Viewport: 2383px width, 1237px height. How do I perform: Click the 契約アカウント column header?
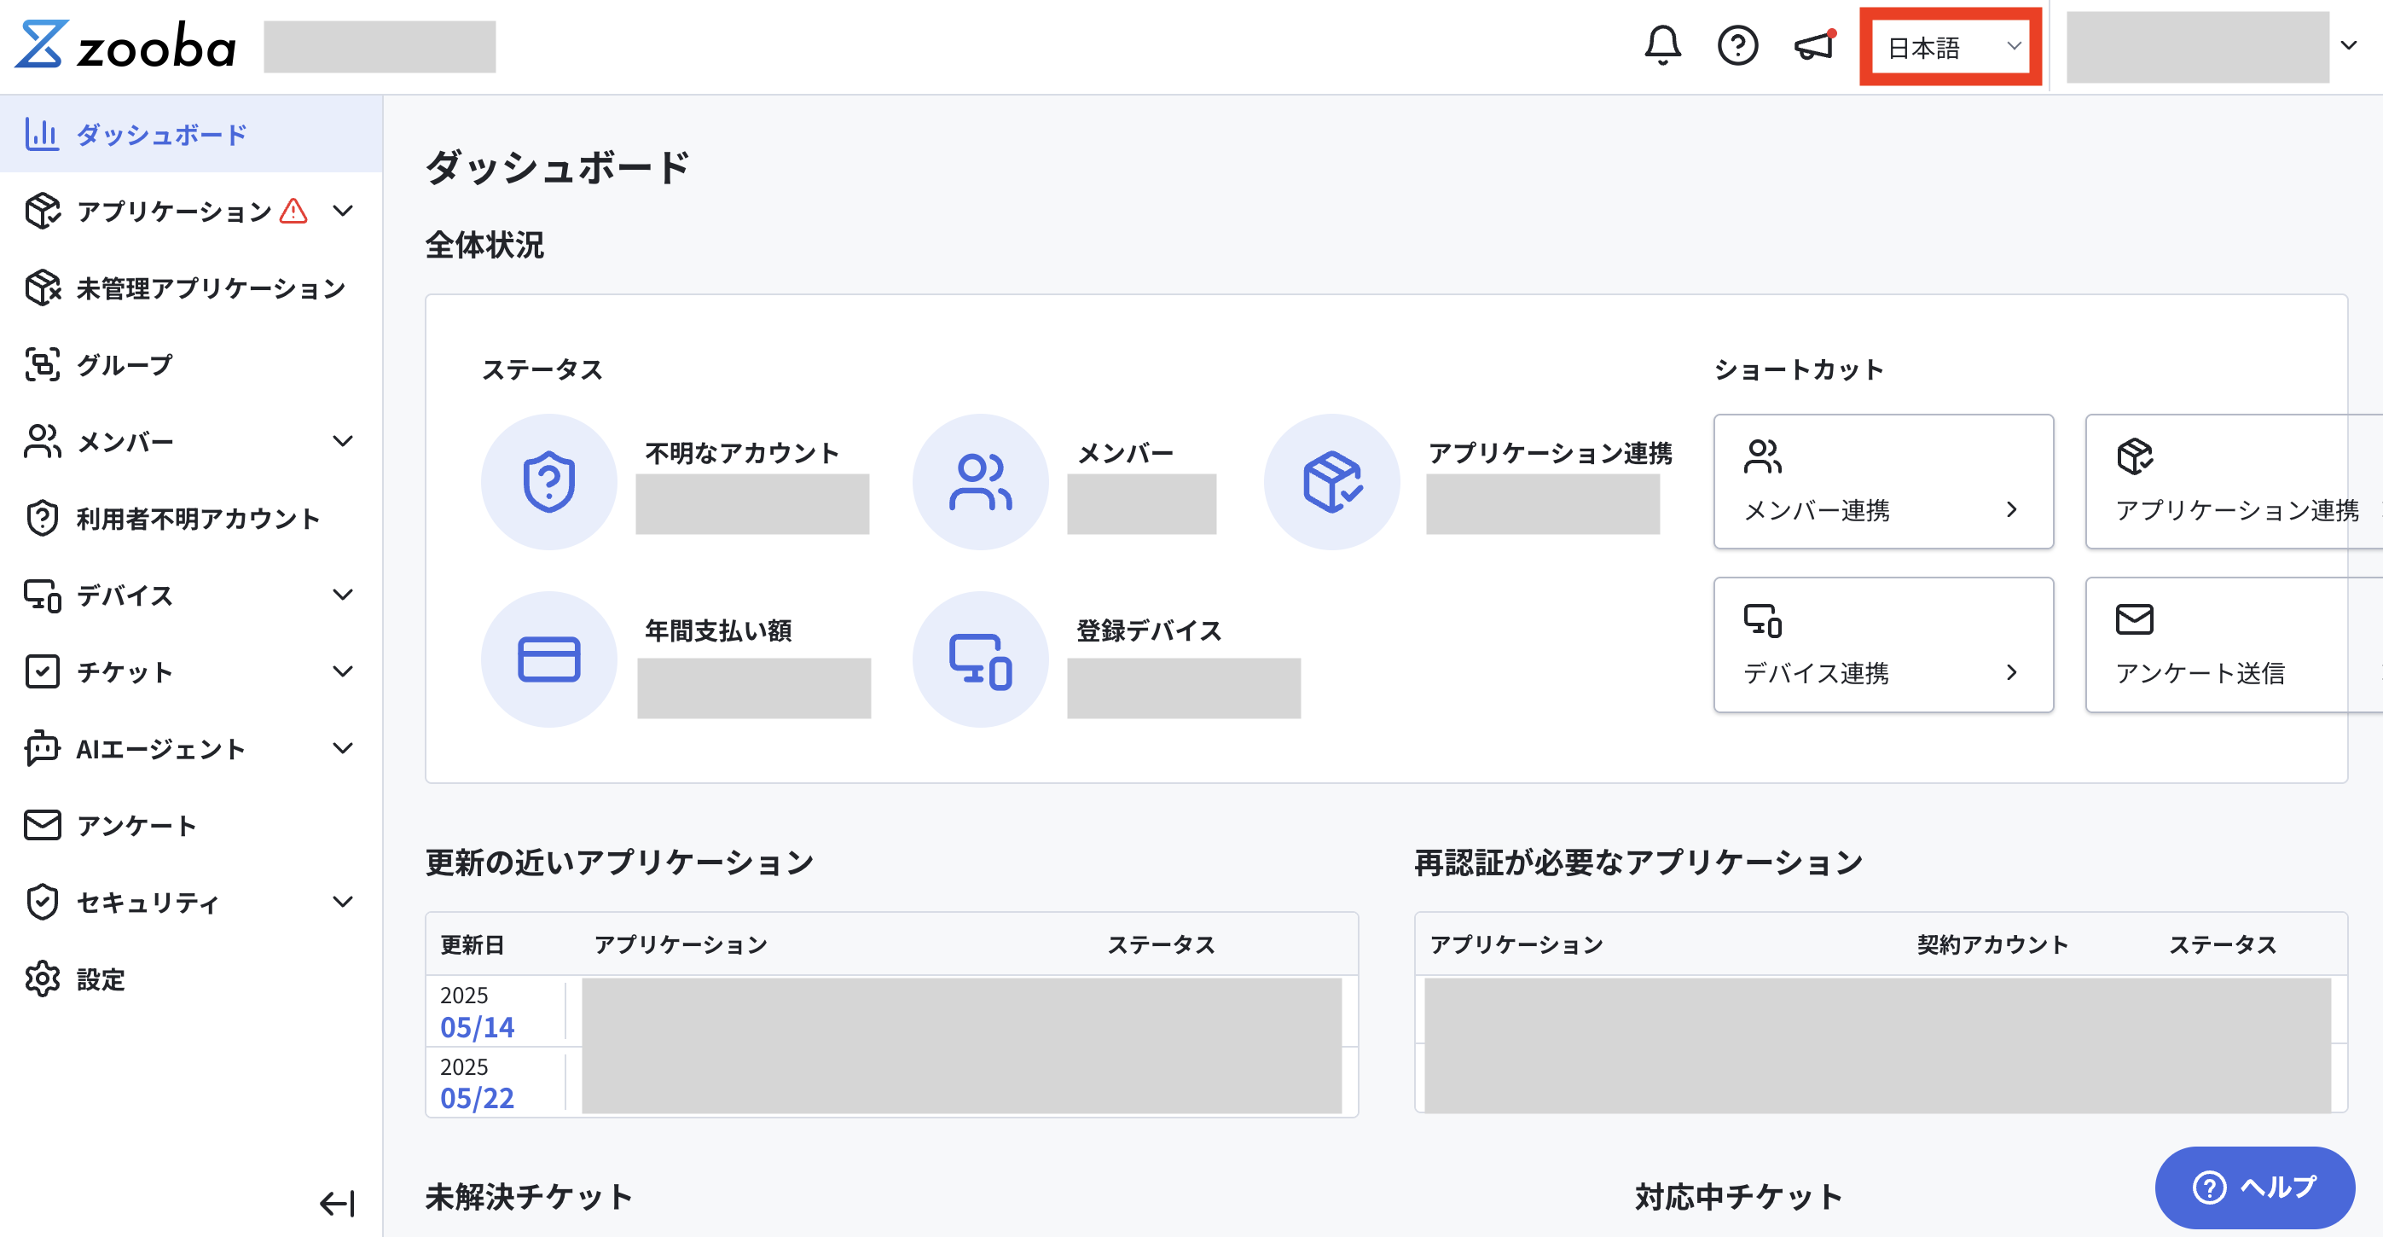1992,944
